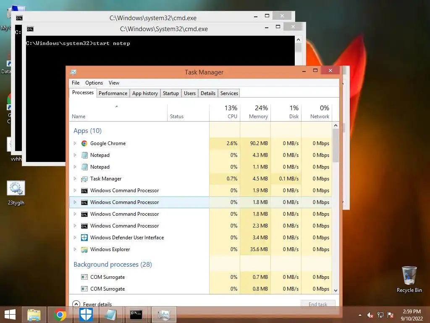Image resolution: width=430 pixels, height=323 pixels.
Task: Switch to Notepad from the taskbar
Action: [x=111, y=315]
